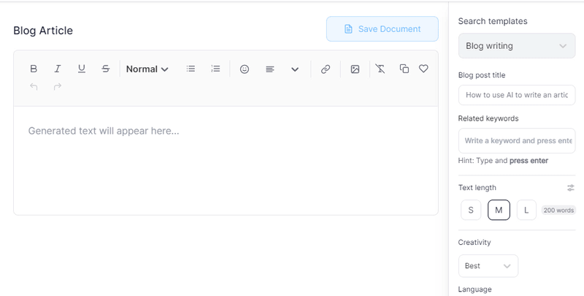This screenshot has width=584, height=296.
Task: Insert a numbered list
Action: point(215,69)
